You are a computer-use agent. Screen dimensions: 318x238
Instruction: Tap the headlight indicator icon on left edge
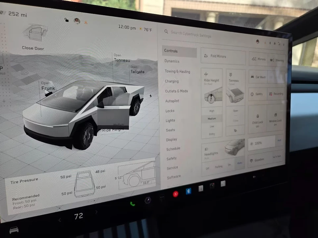[x=24, y=72]
